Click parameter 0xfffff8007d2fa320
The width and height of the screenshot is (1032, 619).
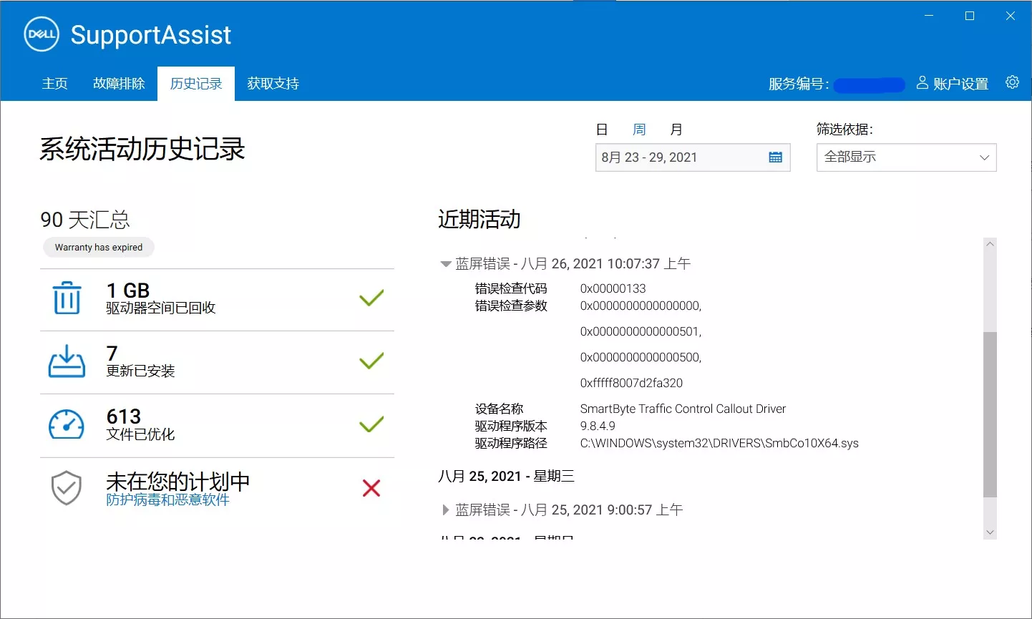[x=631, y=383]
